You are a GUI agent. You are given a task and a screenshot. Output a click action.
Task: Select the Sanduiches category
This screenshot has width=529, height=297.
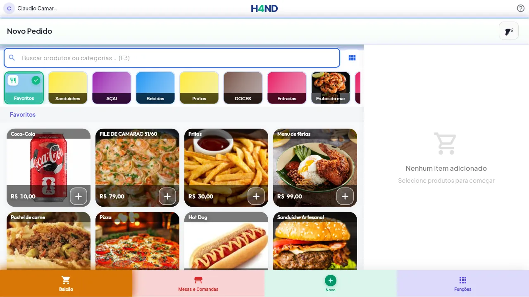tap(68, 88)
